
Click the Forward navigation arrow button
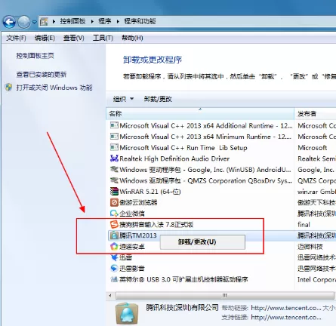click(x=24, y=22)
